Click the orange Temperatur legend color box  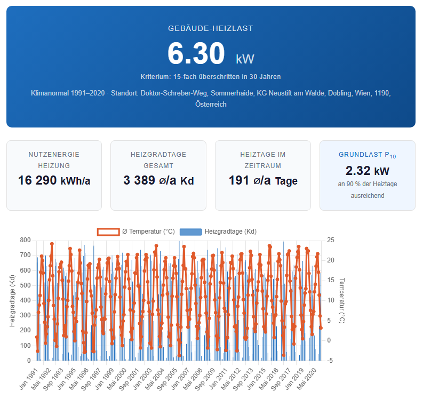click(x=108, y=232)
